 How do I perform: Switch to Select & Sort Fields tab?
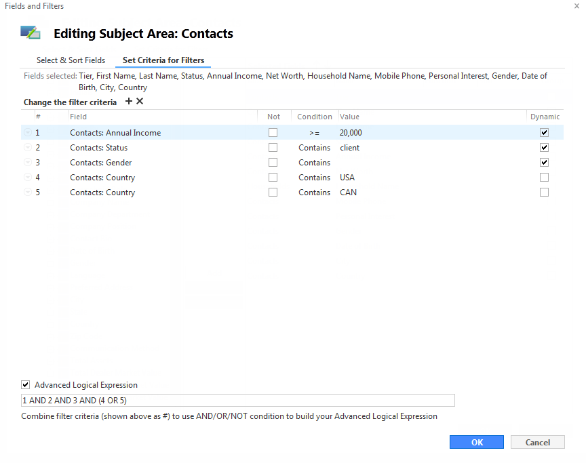point(71,60)
